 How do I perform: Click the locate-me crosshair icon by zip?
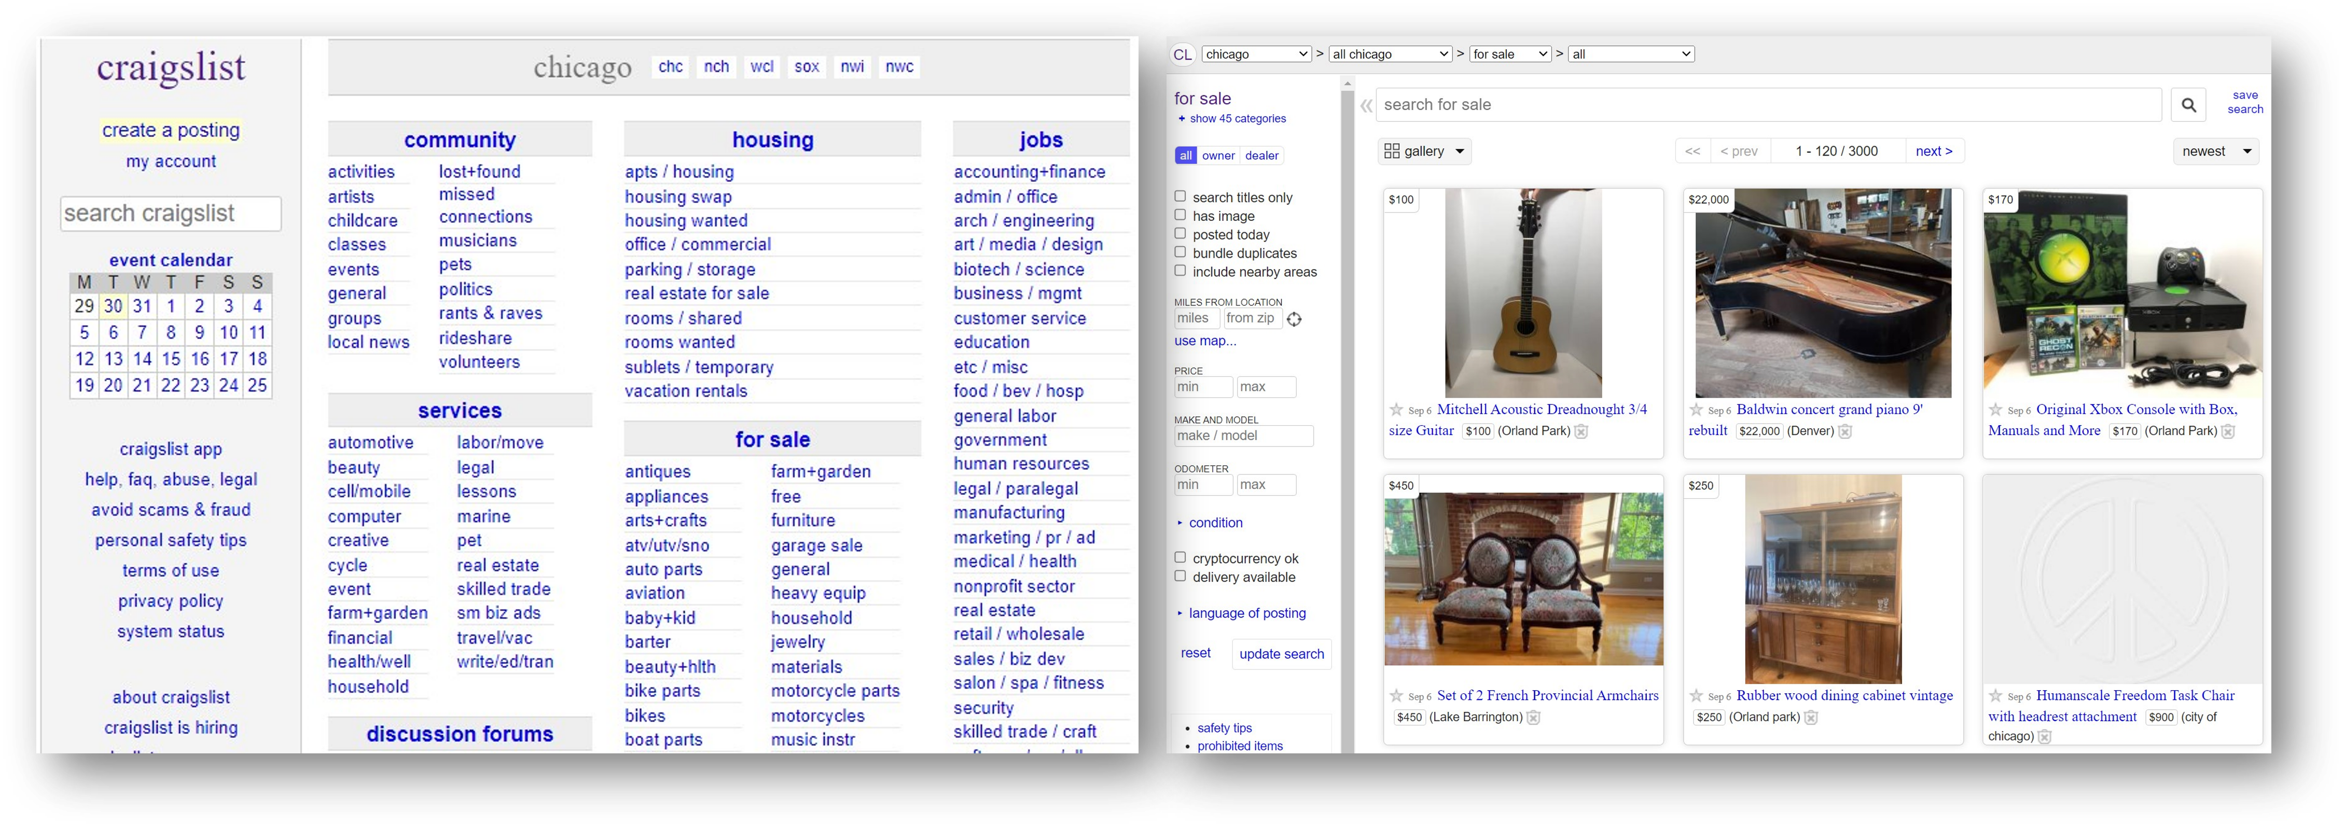click(x=1295, y=319)
